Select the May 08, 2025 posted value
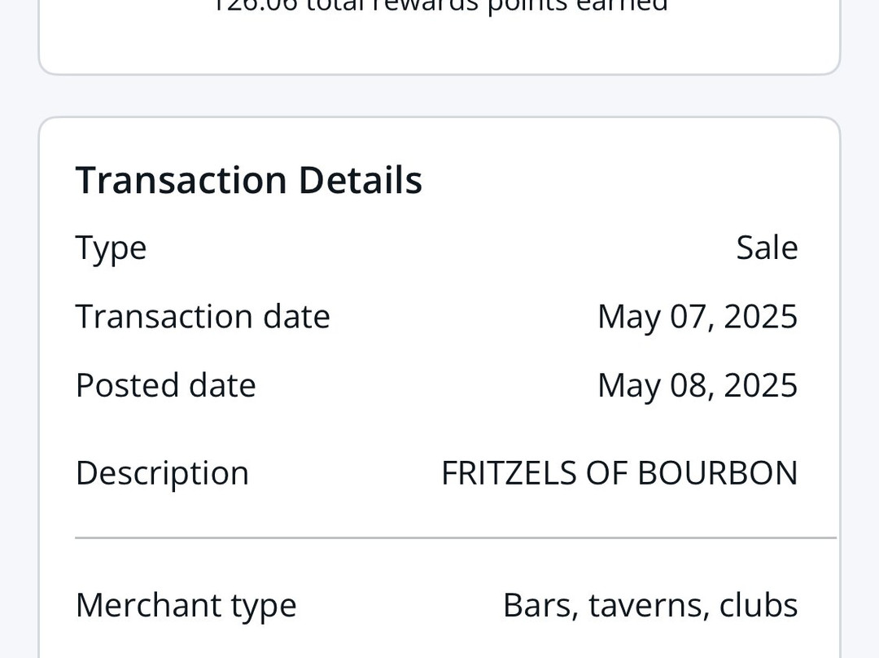The width and height of the screenshot is (879, 658). tap(697, 385)
